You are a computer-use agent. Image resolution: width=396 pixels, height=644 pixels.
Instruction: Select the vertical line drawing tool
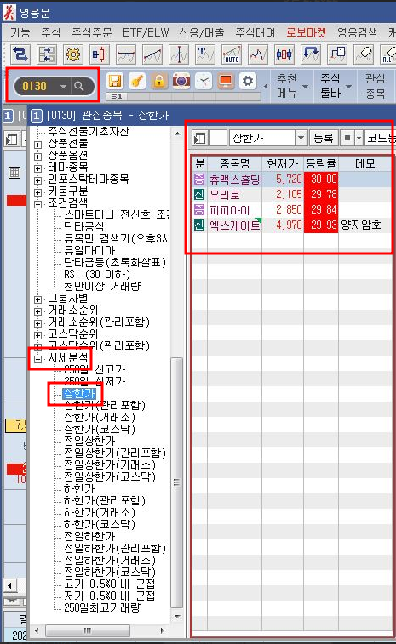pos(179,54)
